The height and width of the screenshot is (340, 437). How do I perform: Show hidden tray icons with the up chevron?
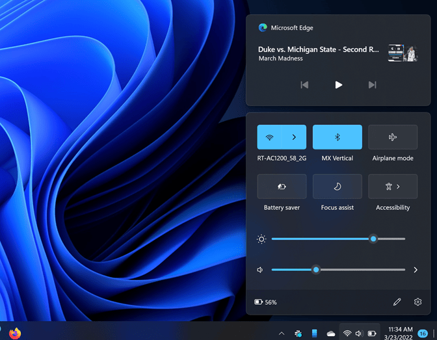(282, 333)
